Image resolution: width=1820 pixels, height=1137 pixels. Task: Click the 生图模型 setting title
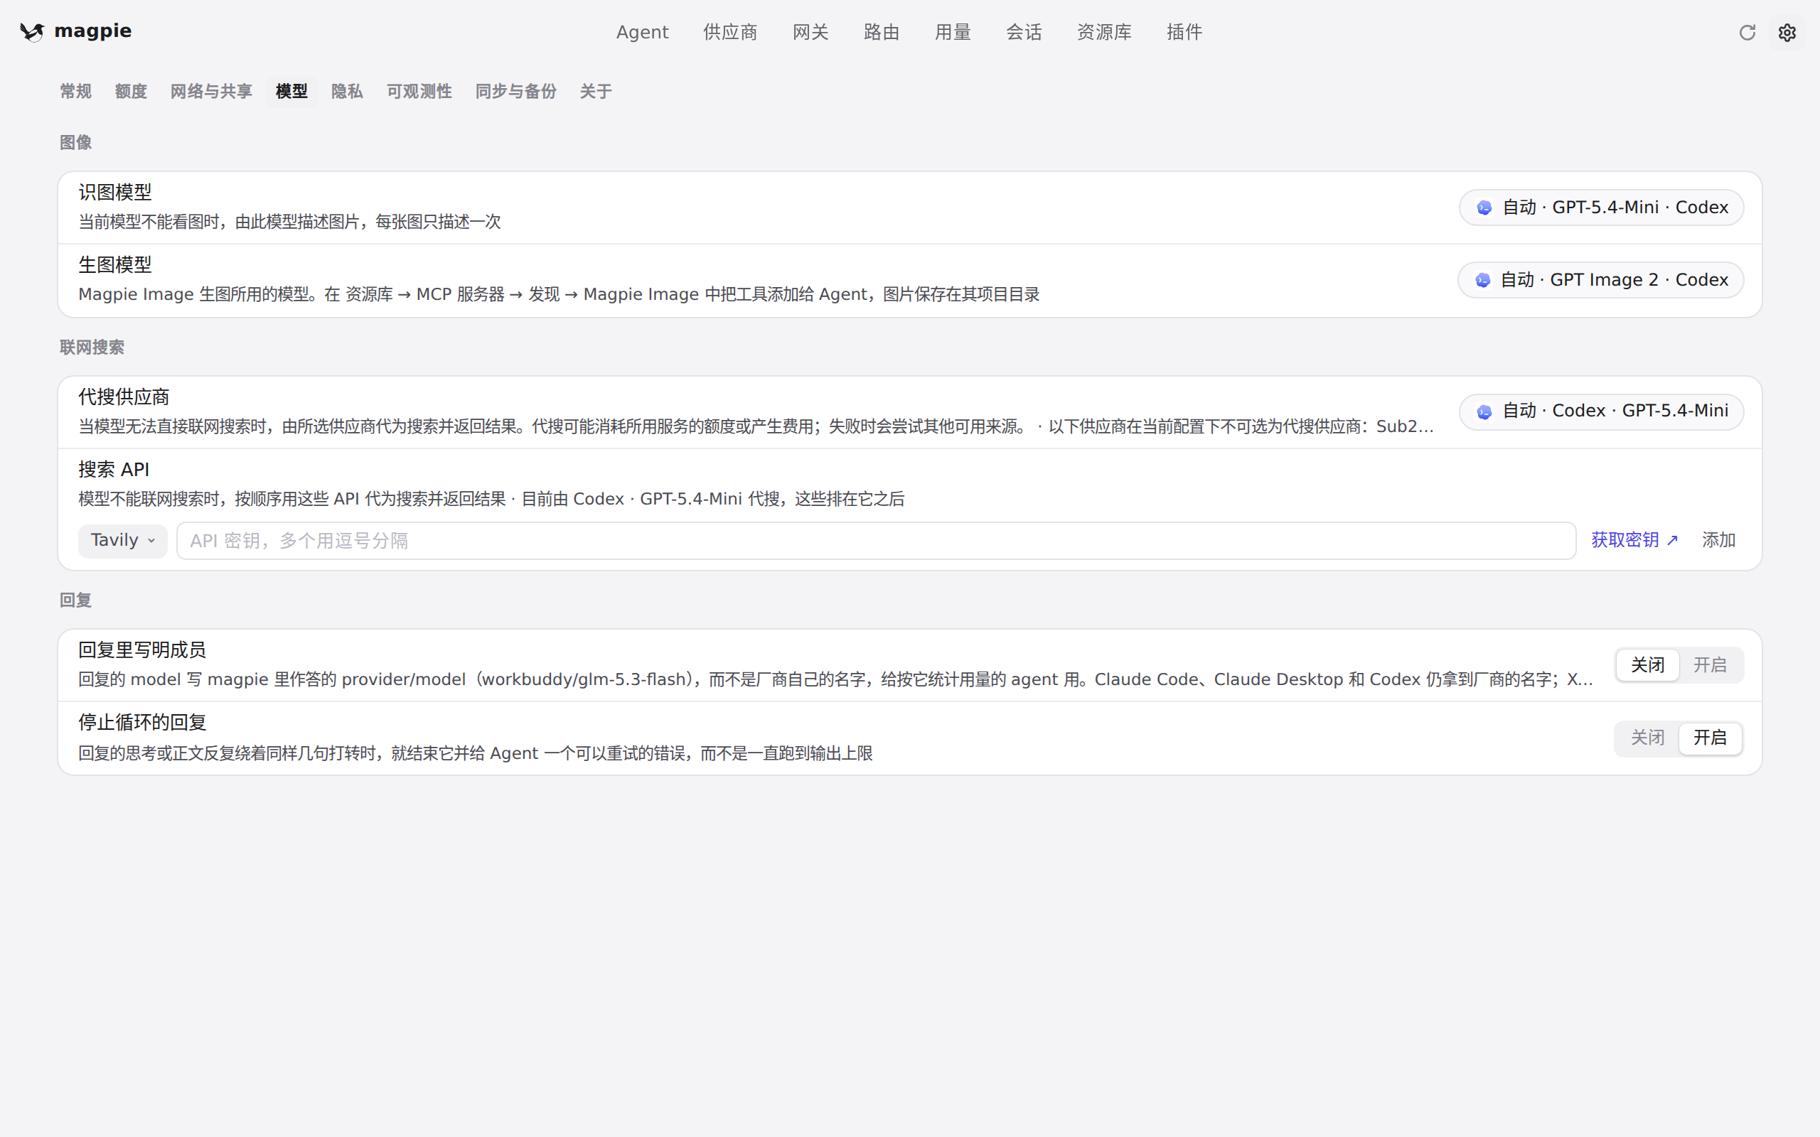(115, 264)
